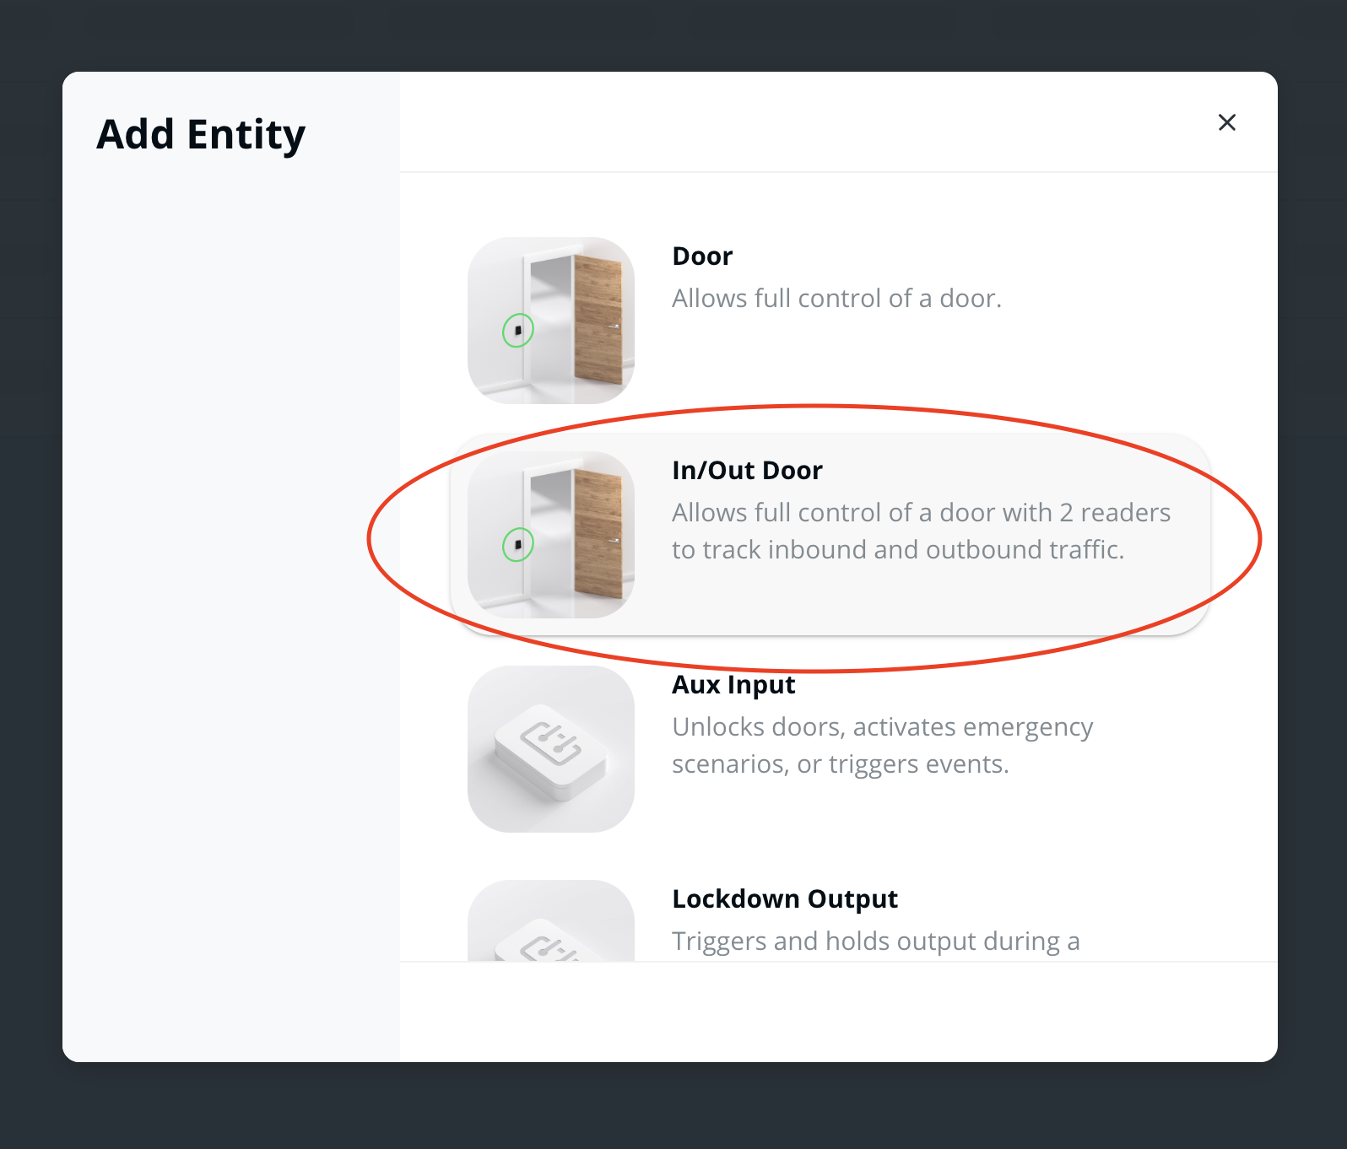Choose the "In/Out Door" title

(x=747, y=470)
